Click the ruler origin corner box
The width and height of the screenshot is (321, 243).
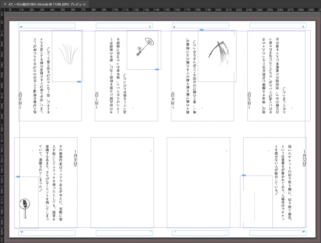point(2,10)
